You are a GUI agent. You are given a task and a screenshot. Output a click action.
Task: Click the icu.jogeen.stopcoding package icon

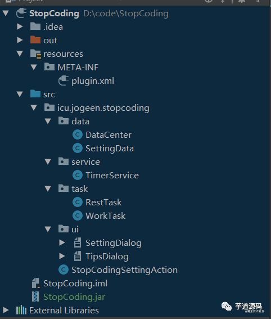(x=49, y=107)
